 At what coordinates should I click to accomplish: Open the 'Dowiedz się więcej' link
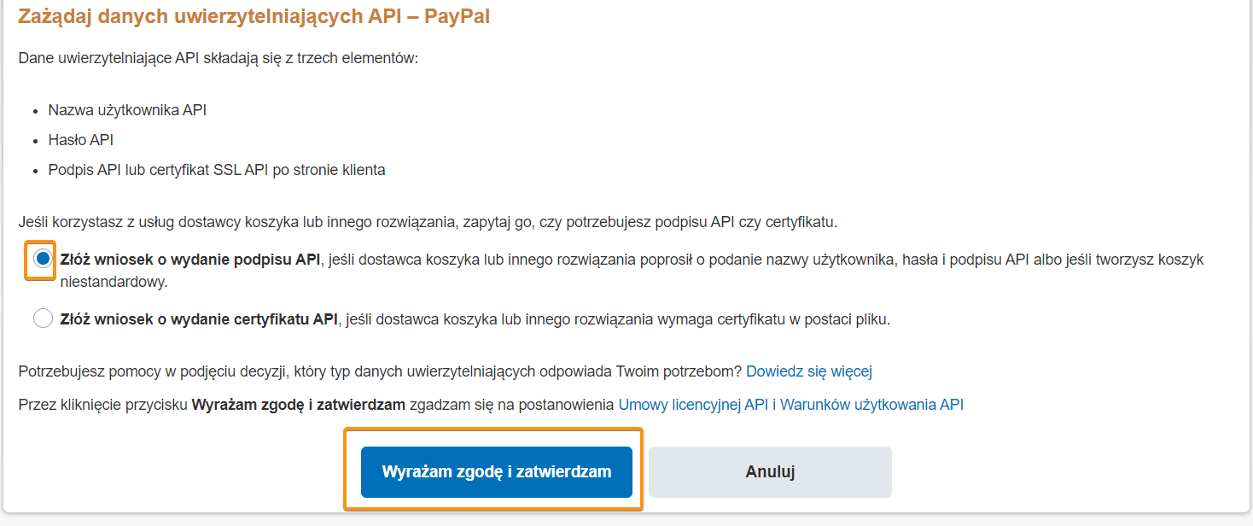[808, 371]
